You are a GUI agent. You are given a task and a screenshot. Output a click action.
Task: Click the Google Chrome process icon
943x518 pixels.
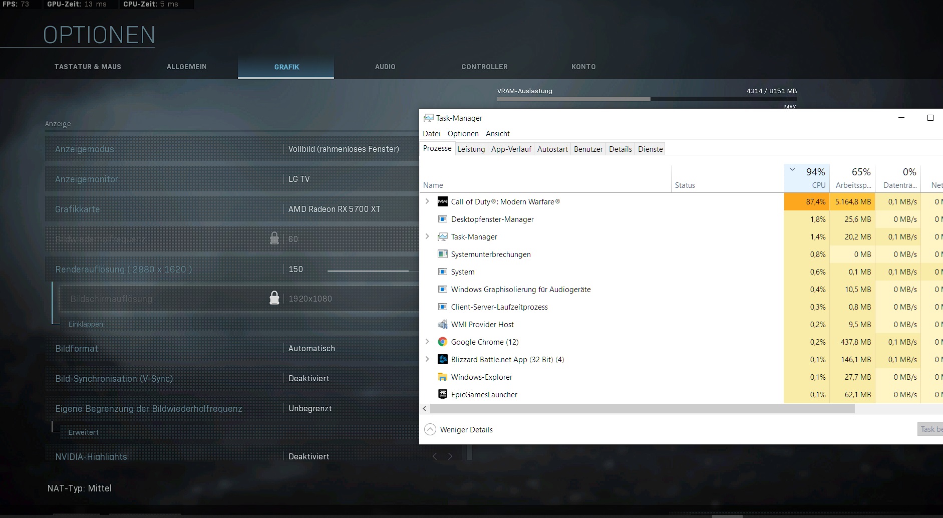pyautogui.click(x=443, y=342)
